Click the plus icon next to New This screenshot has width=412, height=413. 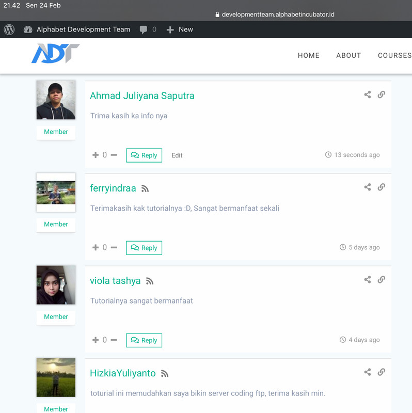click(x=170, y=30)
